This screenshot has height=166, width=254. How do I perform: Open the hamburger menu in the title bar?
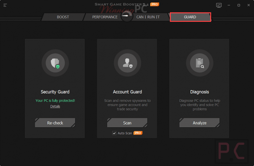tap(5, 5)
